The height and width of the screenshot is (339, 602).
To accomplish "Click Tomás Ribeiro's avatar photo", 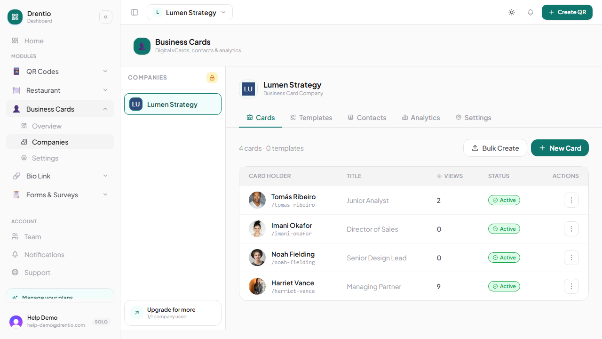I will click(x=257, y=200).
